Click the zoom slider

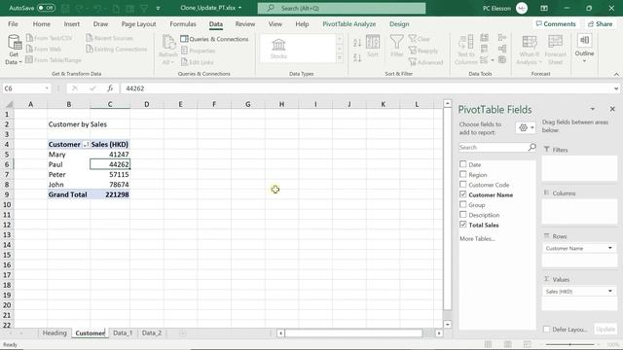tap(569, 344)
